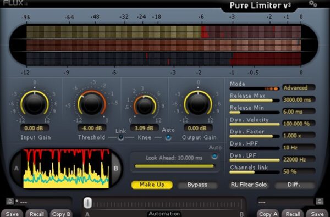Image resolution: width=330 pixels, height=217 pixels.
Task: Adjust the Mode slider
Action: coord(255,89)
